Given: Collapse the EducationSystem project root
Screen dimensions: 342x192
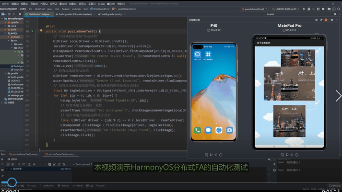Looking at the screenshot, I should (2, 19).
